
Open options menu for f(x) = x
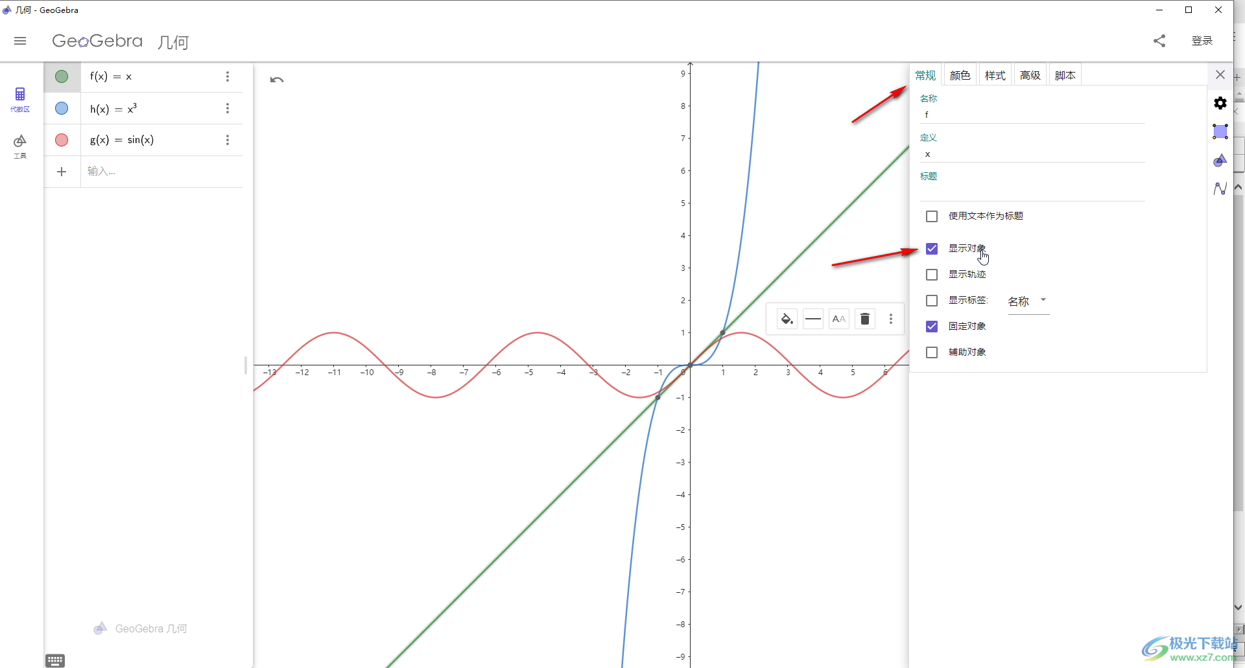[228, 76]
